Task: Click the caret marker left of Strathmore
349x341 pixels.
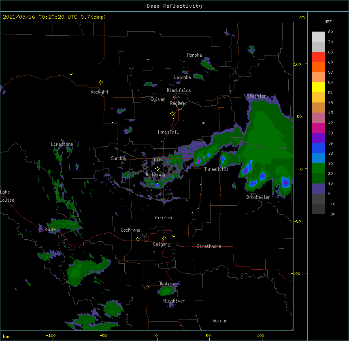Action: click(177, 245)
